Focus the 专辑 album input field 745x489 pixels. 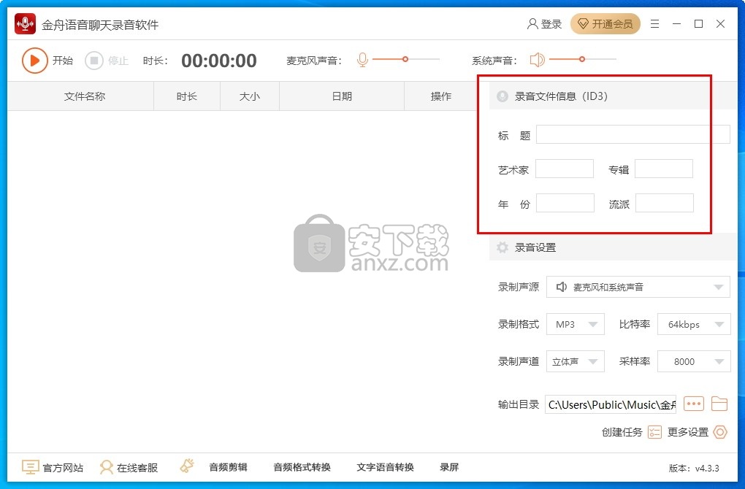pyautogui.click(x=664, y=169)
